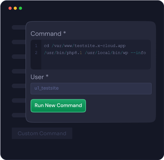Place cursor in empty area of Command editor
Screen dimensions: 164x160
[96, 63]
